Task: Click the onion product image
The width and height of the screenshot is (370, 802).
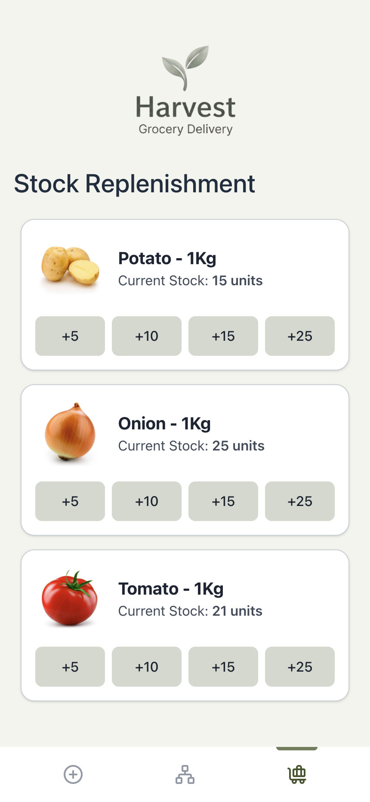Action: coord(70,432)
